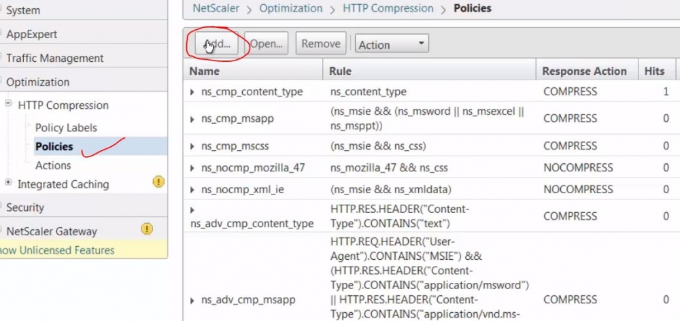The width and height of the screenshot is (680, 321).
Task: Select the ns_cmp_mscss policy name
Action: point(235,147)
